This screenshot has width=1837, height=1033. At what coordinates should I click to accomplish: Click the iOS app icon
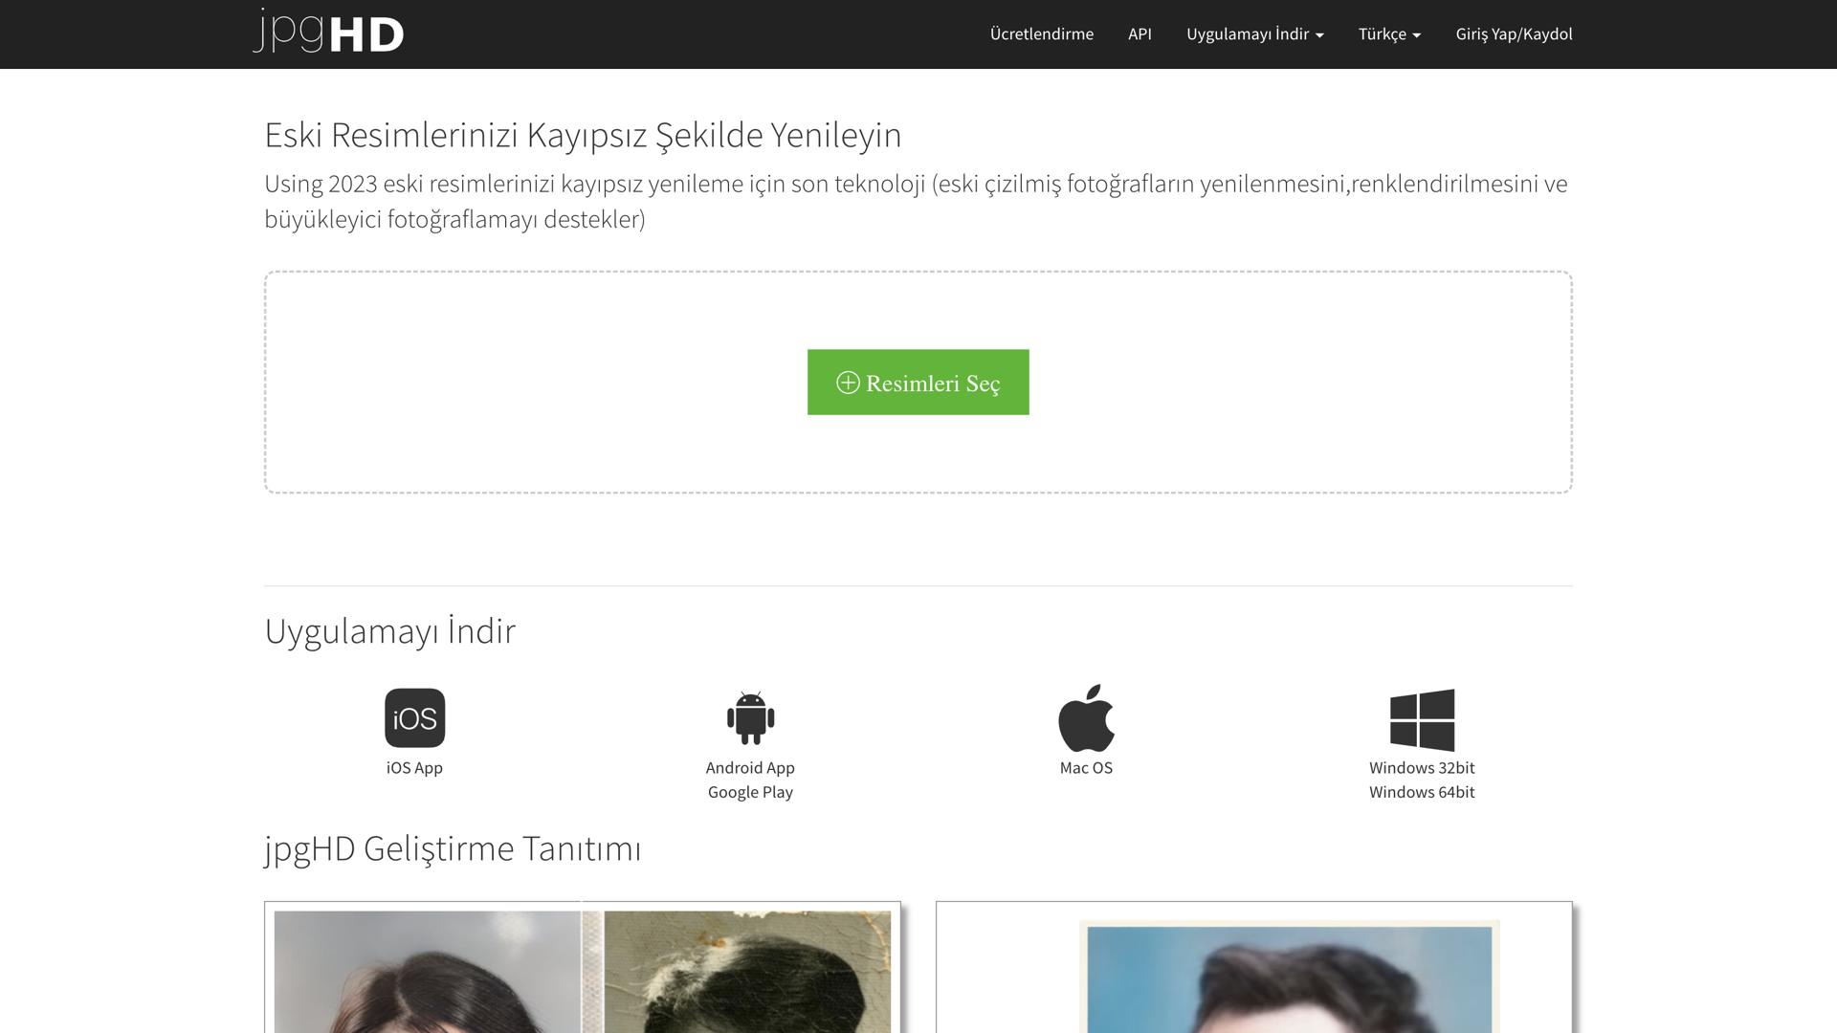[414, 717]
